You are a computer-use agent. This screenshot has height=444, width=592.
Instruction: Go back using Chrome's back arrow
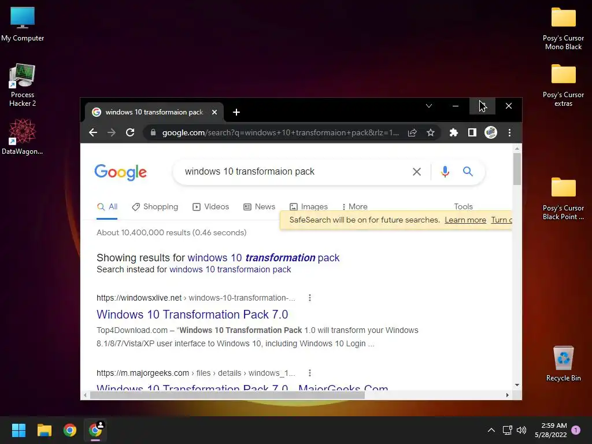tap(93, 132)
